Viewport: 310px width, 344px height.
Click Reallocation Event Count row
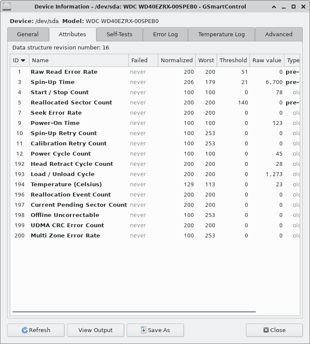point(155,195)
